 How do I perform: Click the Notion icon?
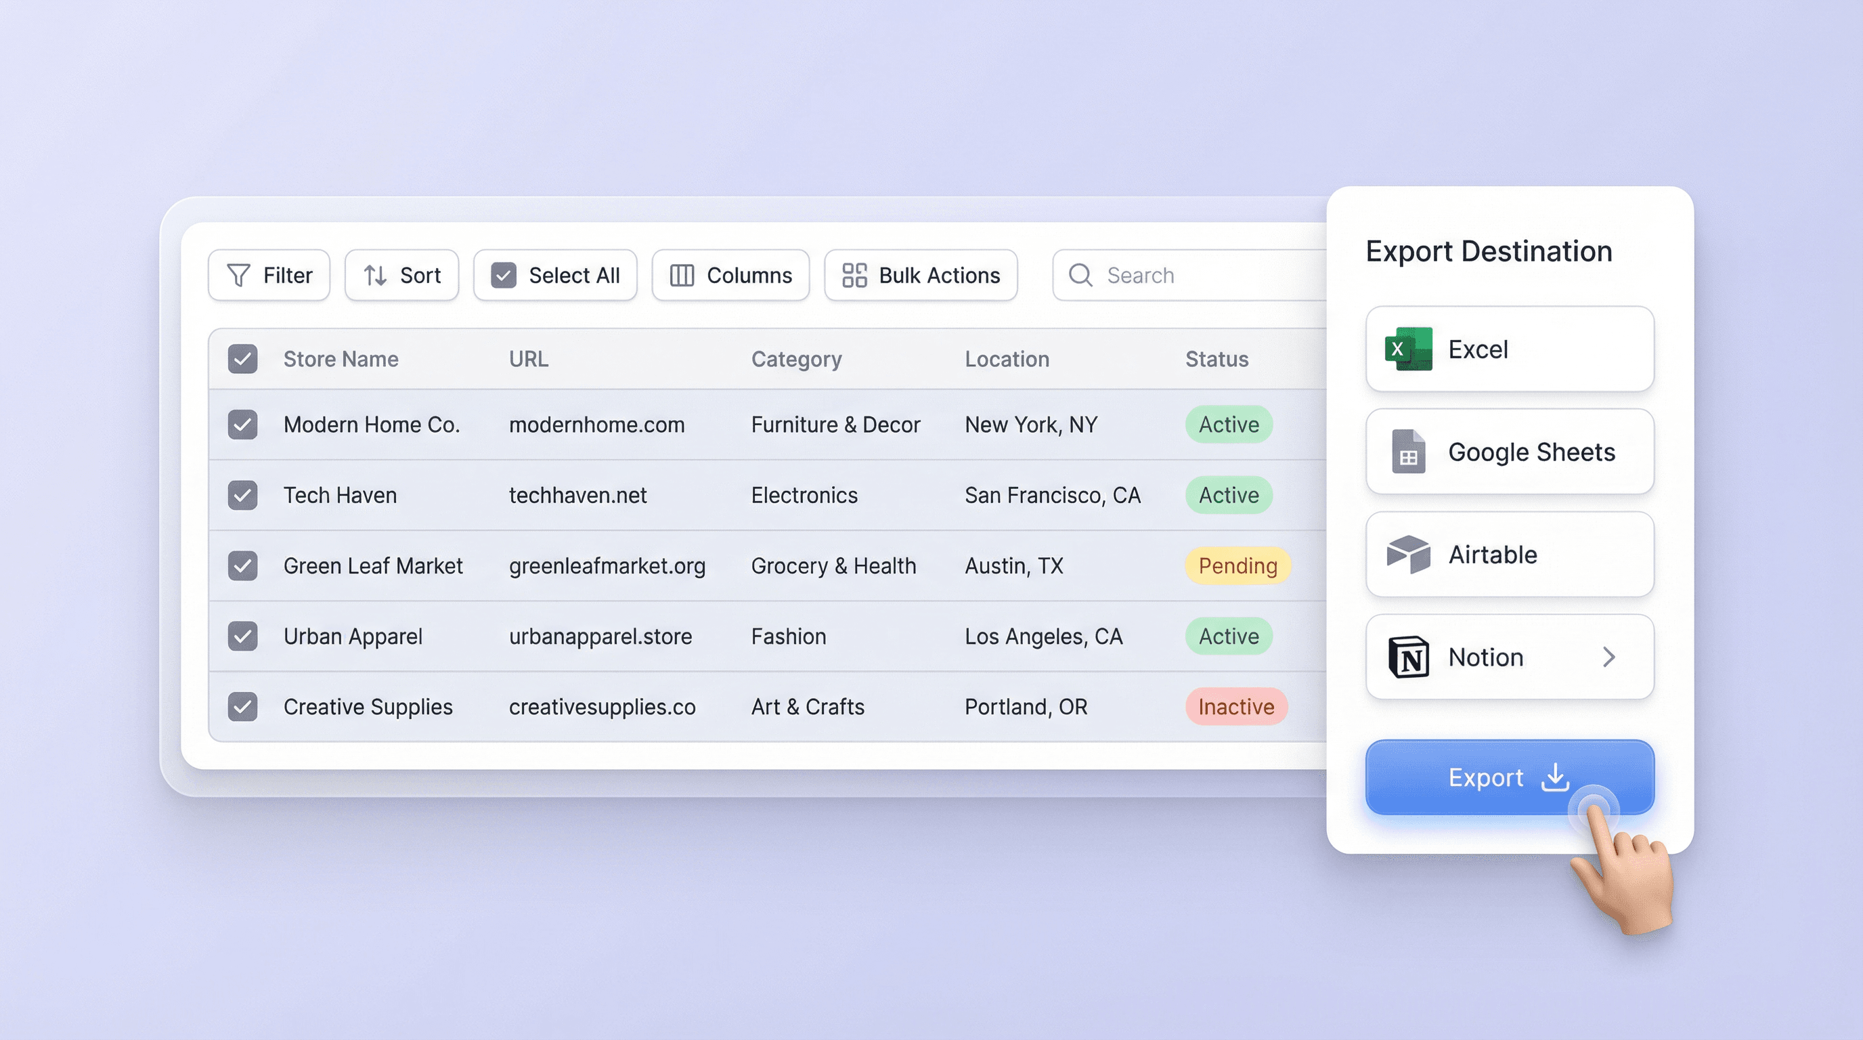(1407, 657)
